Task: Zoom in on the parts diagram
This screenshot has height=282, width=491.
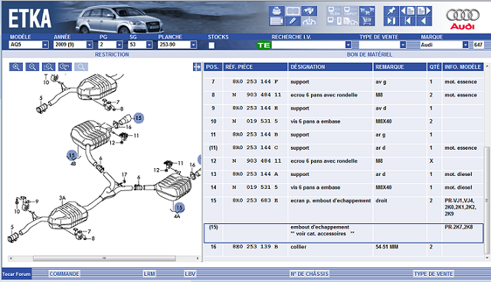Action: tap(16, 66)
